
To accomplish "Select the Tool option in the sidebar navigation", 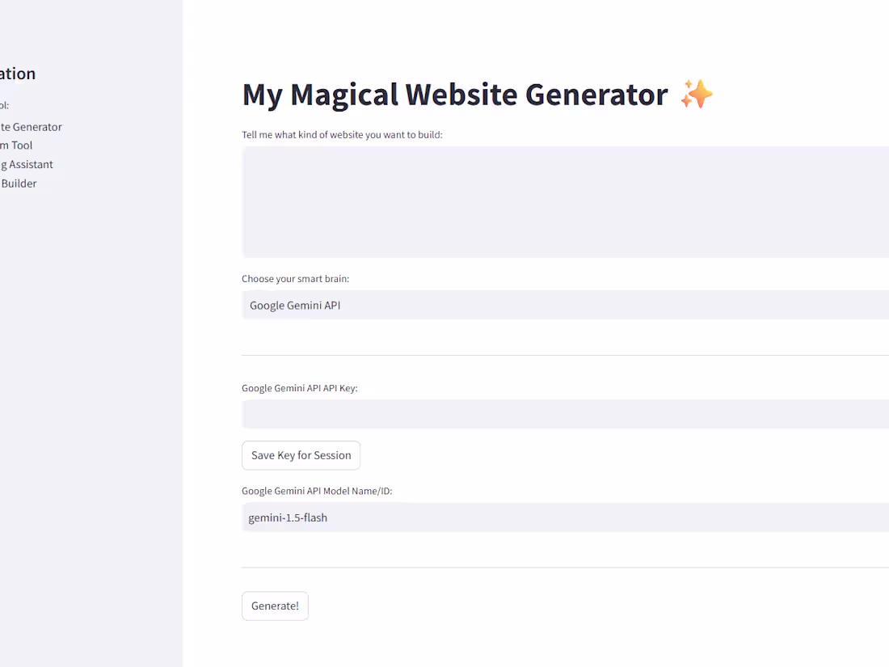I will point(16,146).
